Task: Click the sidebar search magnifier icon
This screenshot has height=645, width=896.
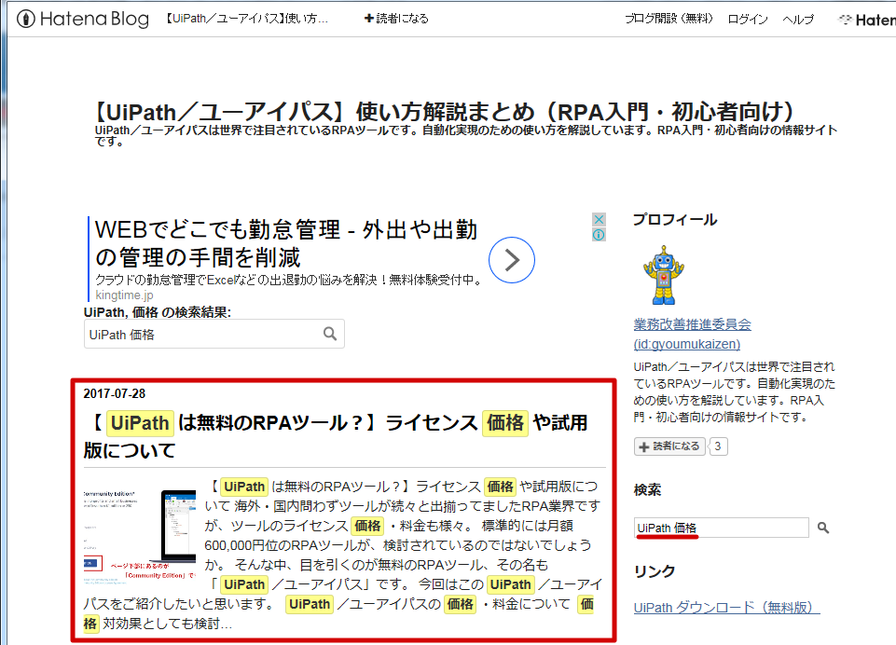Action: click(823, 528)
